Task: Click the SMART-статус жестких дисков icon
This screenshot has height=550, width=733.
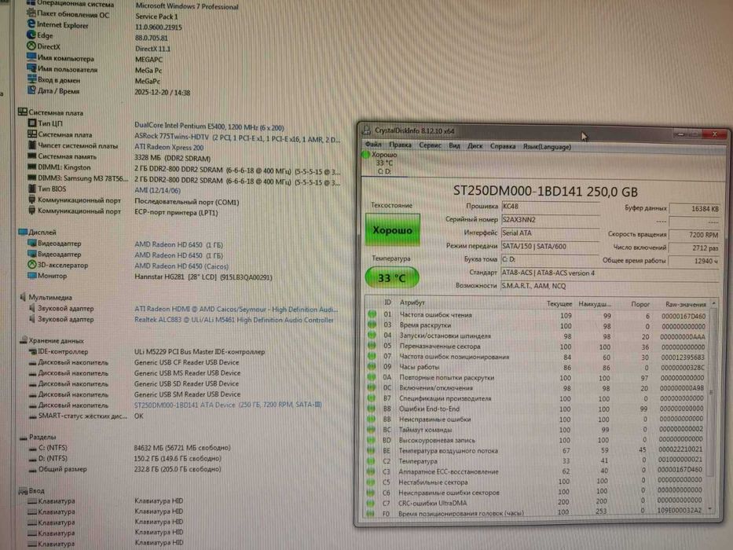Action: point(32,416)
